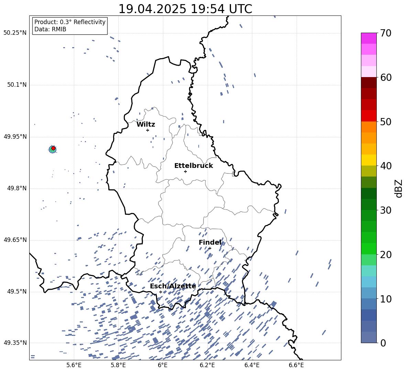Select the Ettelbruck city label
The image size is (407, 372).
[194, 166]
